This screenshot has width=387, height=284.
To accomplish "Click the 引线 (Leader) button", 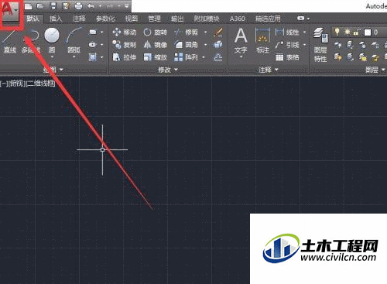I will tap(287, 45).
